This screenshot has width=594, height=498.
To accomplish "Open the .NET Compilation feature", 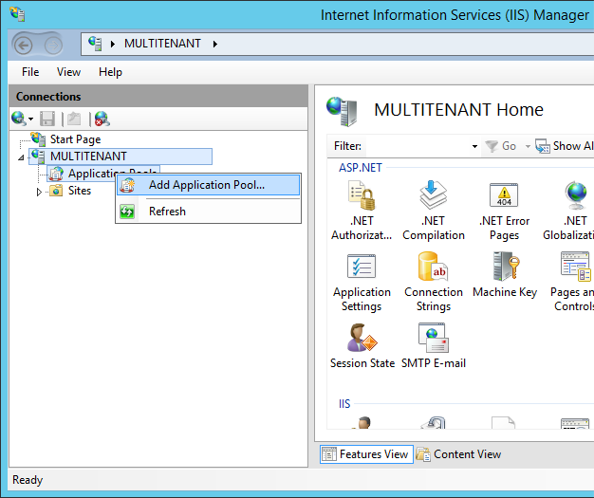I will tap(434, 211).
